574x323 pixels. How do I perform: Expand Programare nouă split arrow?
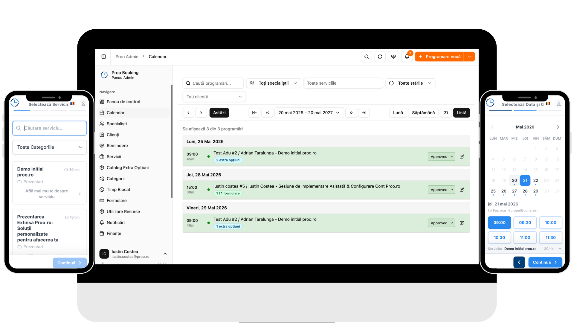pos(470,57)
